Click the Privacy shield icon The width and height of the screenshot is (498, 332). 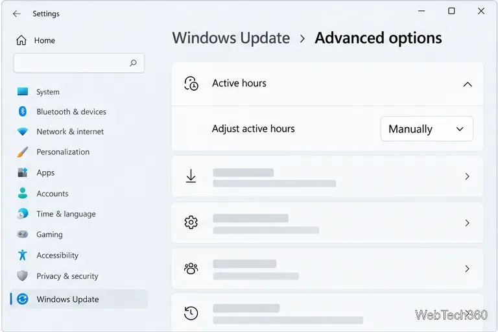click(23, 276)
